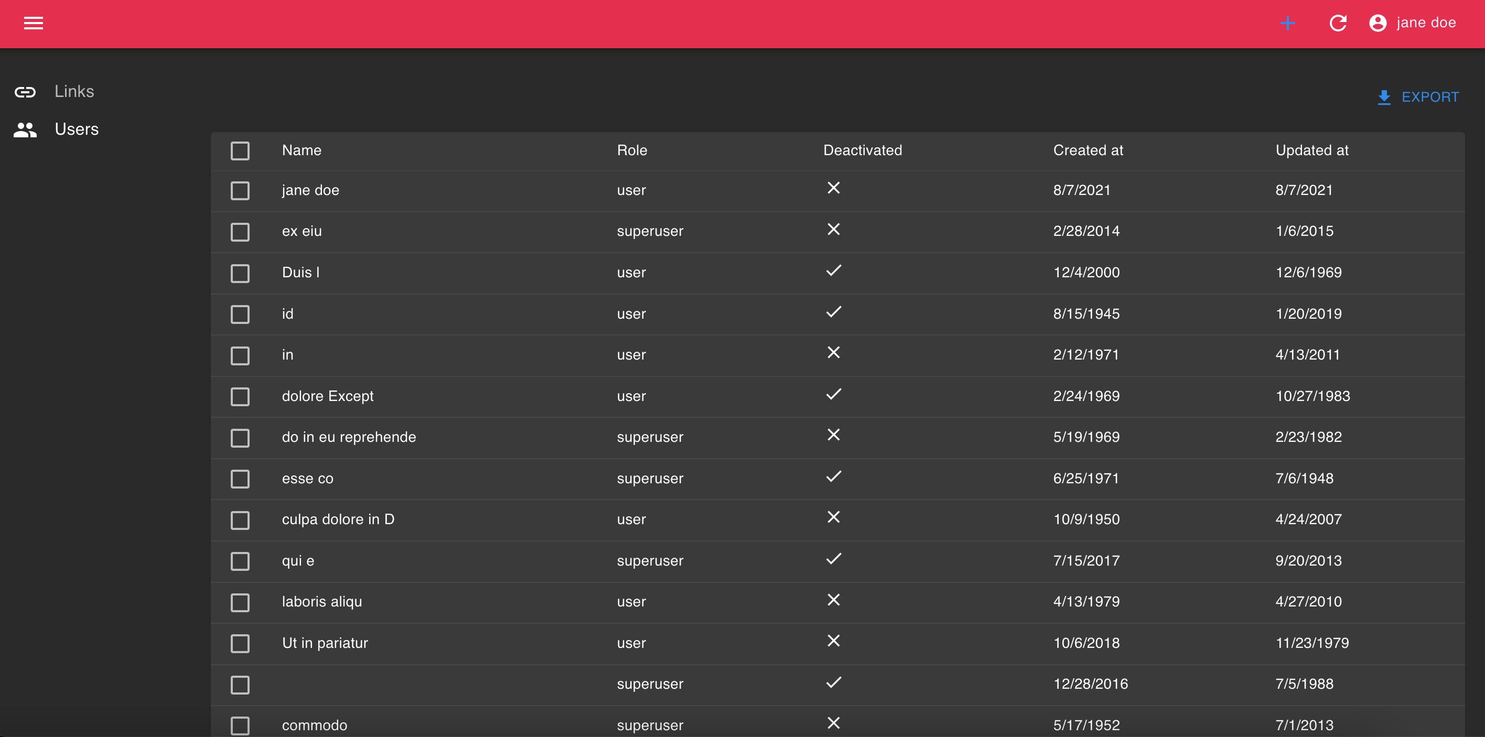Sort by the Created at column
The image size is (1485, 737).
(x=1087, y=150)
